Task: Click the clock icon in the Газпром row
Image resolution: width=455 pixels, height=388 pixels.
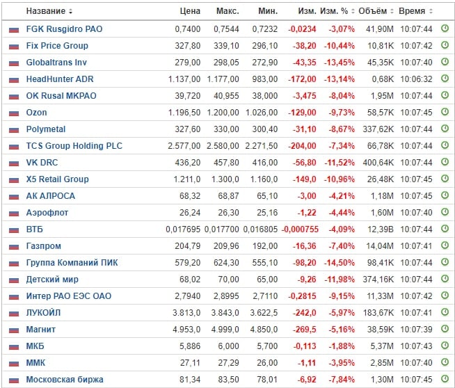Action: 445,246
